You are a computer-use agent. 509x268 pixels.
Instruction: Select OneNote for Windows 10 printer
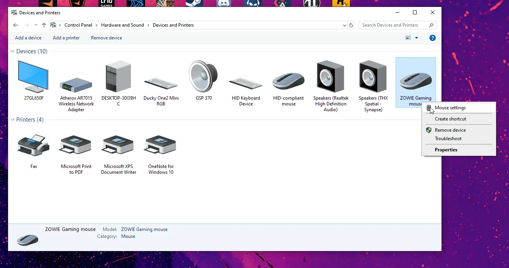pyautogui.click(x=161, y=146)
